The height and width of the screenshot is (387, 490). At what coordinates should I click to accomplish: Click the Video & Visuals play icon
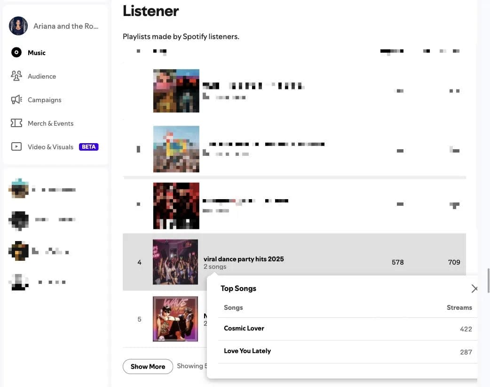click(x=16, y=146)
